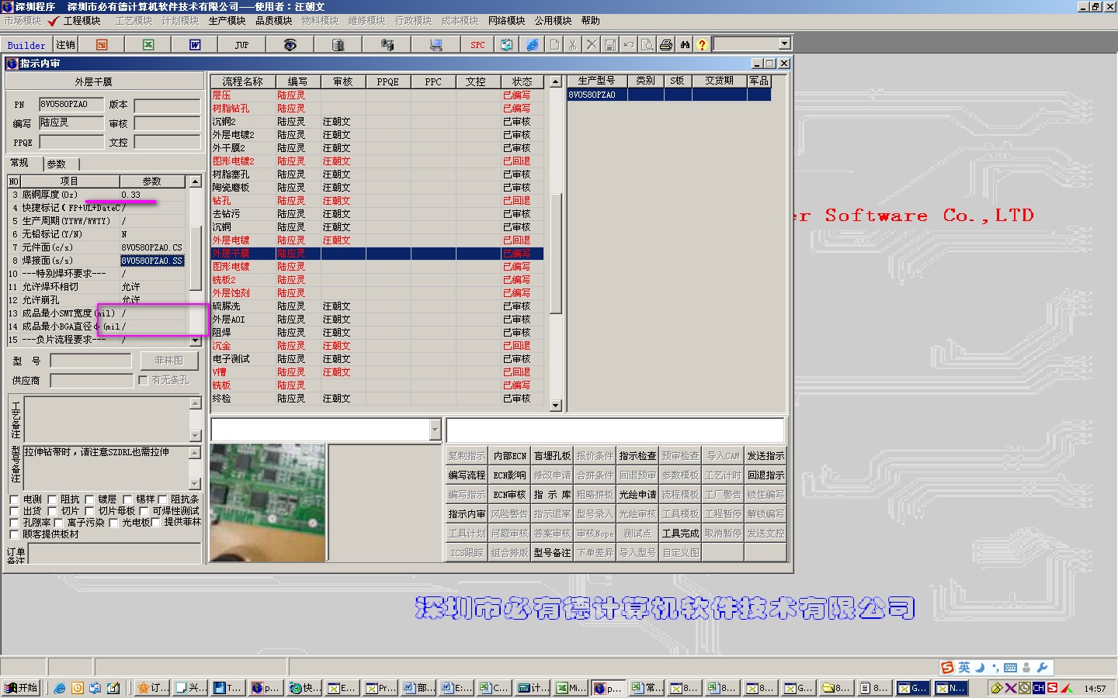Click the Builder toolbar button
Screen dimensions: 1118x698
(x=26, y=45)
